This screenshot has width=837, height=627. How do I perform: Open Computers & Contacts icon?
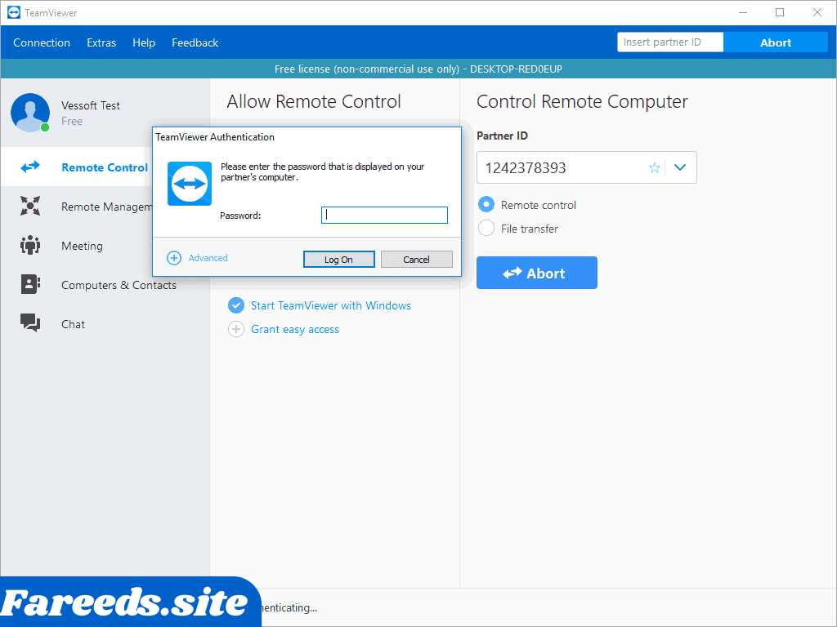point(30,285)
